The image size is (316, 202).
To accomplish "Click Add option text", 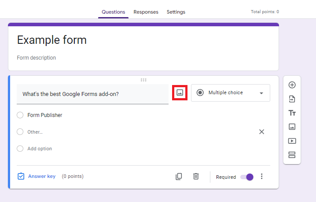I will tap(40, 149).
